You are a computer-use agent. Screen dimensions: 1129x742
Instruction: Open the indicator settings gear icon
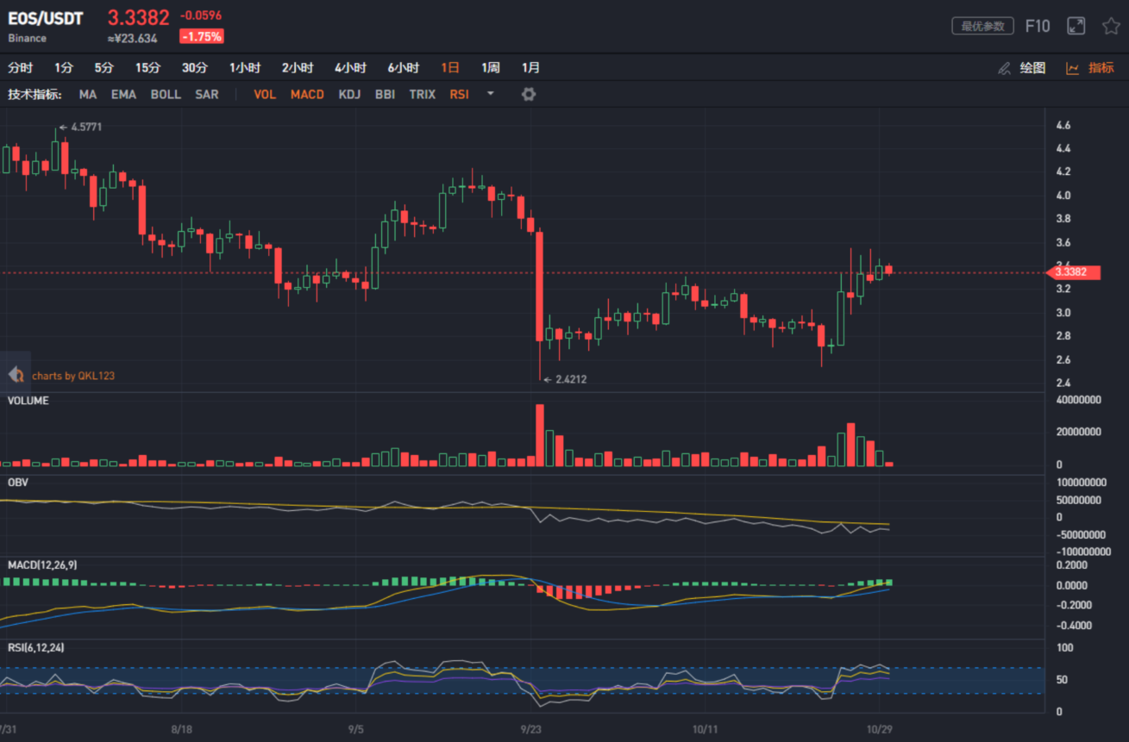click(529, 94)
